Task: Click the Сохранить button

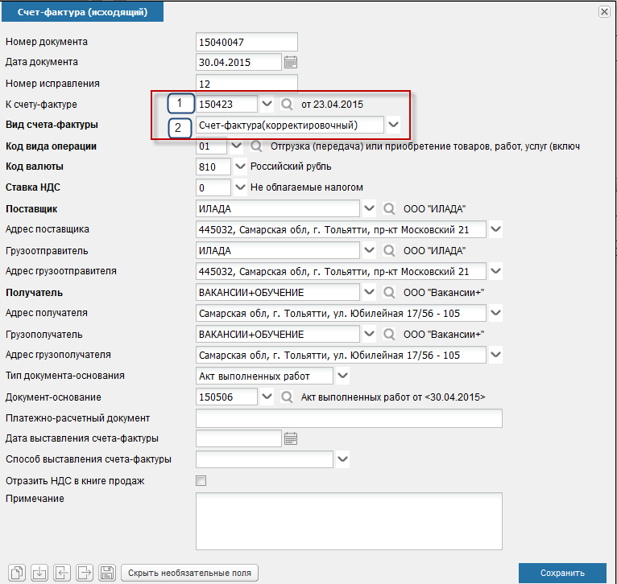Action: pyautogui.click(x=562, y=573)
